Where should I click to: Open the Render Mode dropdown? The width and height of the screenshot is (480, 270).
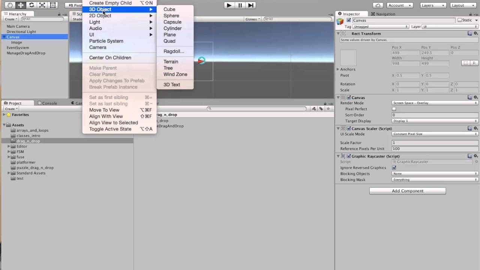pyautogui.click(x=434, y=103)
